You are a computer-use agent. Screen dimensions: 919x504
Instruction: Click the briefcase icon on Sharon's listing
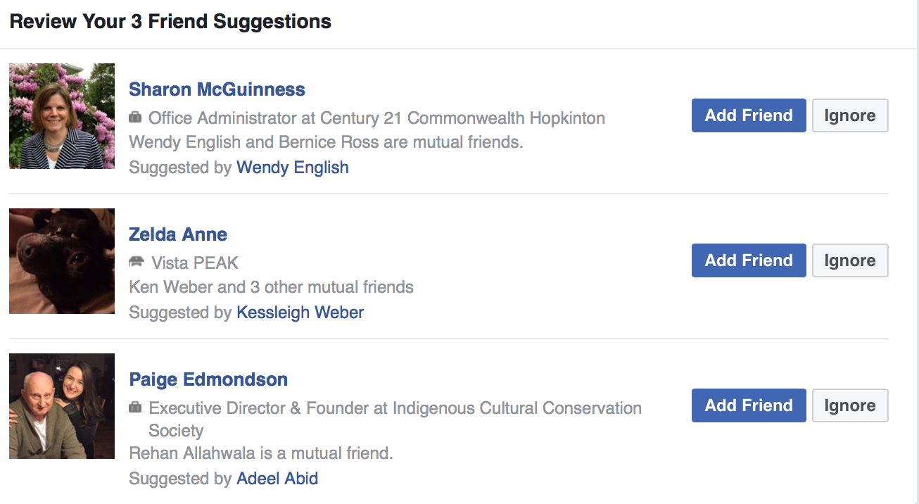[137, 118]
